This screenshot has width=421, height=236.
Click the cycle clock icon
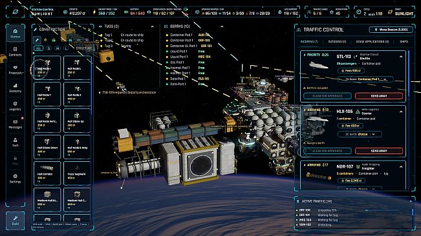(x=359, y=12)
